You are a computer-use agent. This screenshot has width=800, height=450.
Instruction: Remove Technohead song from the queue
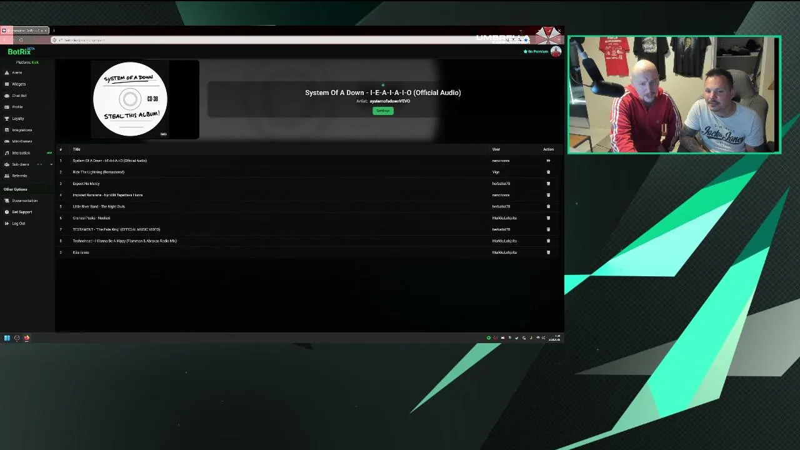tap(548, 241)
